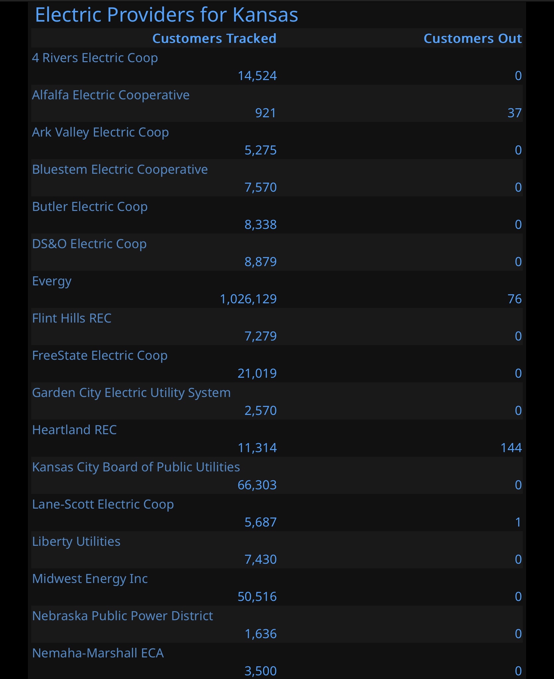
Task: Select the Nemaha-Marshall ECA link
Action: coord(98,653)
